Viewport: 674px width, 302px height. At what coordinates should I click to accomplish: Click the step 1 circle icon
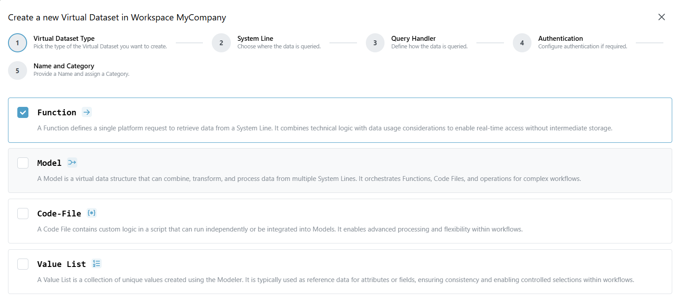click(17, 43)
